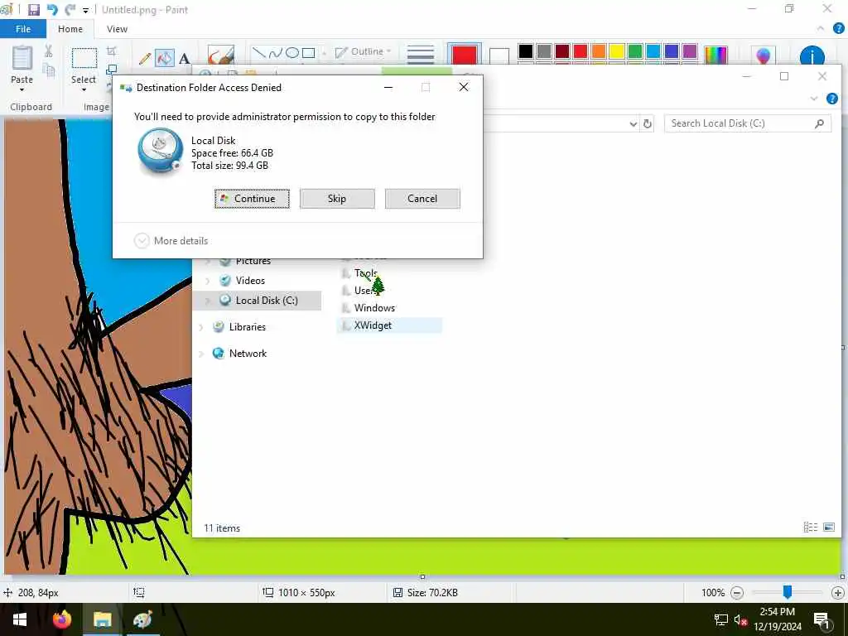The height and width of the screenshot is (636, 848).
Task: Open the File menu in Paint
Action: tap(23, 29)
